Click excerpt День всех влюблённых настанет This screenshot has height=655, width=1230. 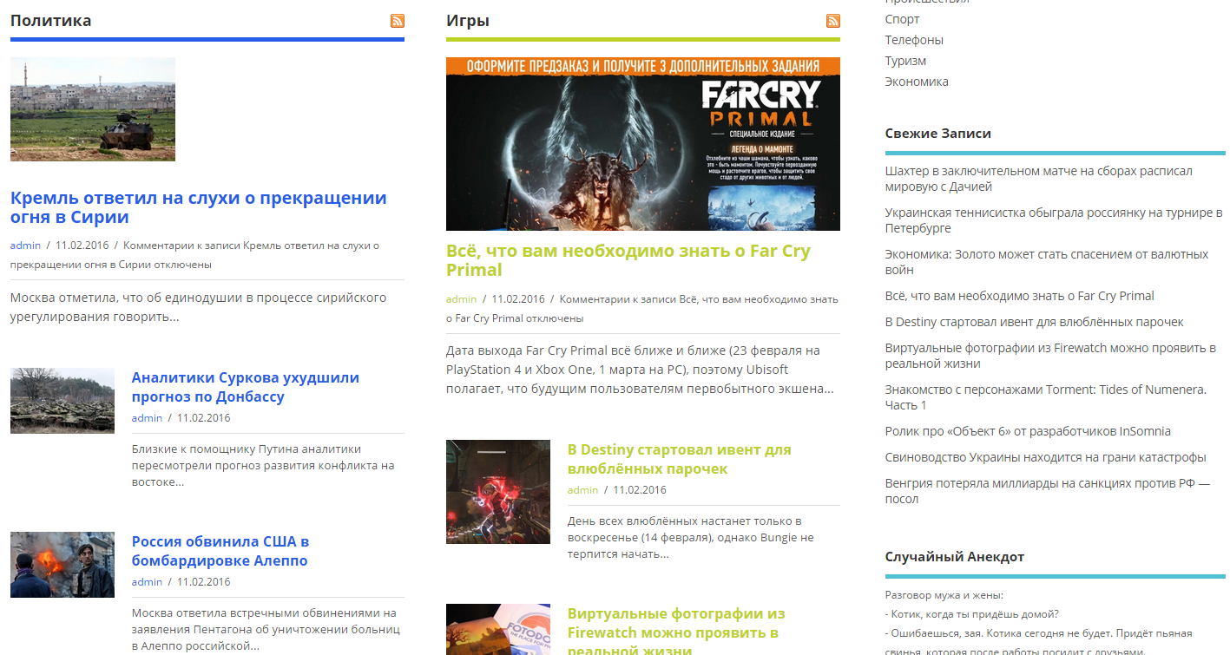691,537
